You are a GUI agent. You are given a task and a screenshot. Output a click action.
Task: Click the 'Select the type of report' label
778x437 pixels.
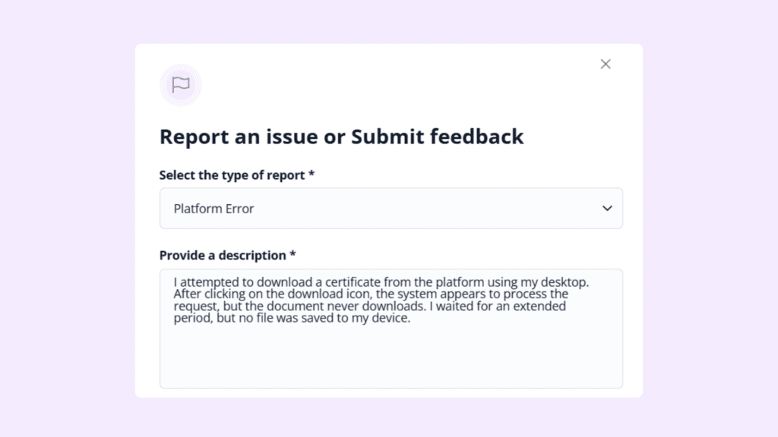pos(232,175)
